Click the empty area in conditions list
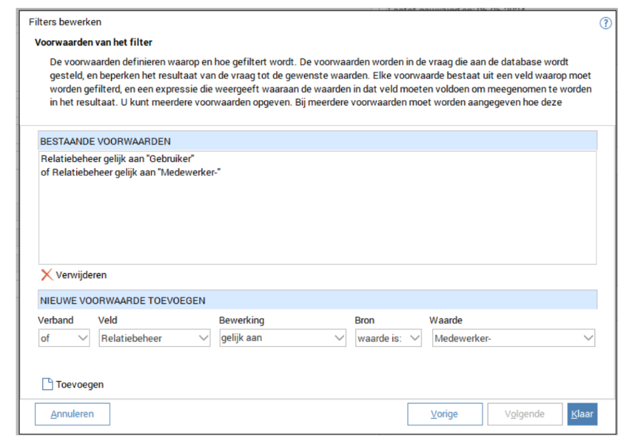This screenshot has width=635, height=441. click(x=317, y=220)
